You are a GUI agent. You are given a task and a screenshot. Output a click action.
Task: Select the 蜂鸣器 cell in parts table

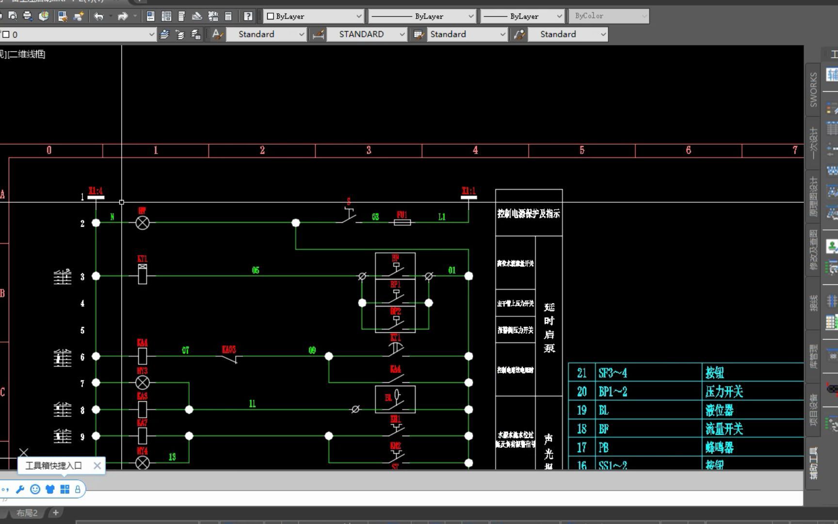tap(719, 447)
